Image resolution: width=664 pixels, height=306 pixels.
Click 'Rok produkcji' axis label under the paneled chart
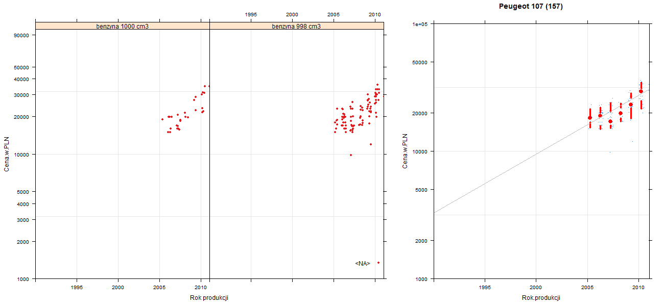pos(208,298)
